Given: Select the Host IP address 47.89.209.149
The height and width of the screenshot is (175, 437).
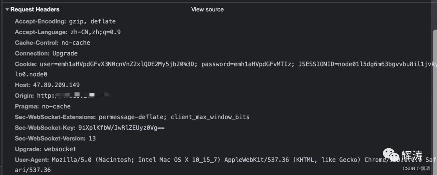Looking at the screenshot, I should (56, 85).
